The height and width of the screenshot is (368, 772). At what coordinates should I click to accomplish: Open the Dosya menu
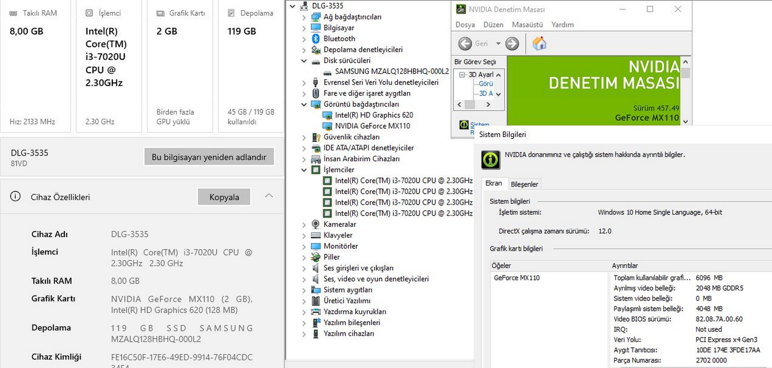click(465, 25)
